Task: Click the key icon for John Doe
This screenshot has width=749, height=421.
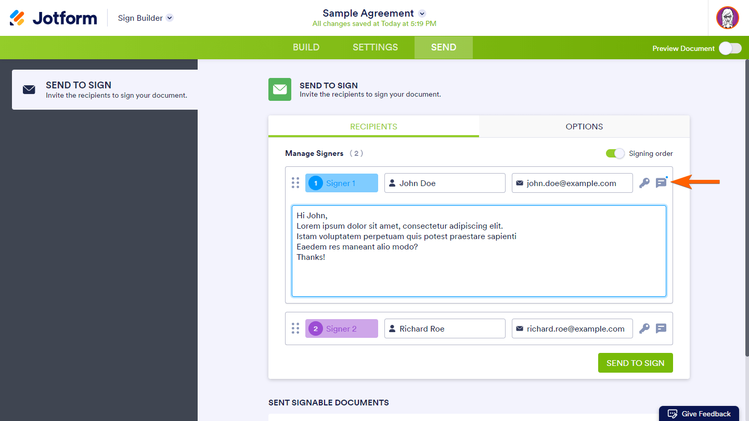Action: (644, 183)
